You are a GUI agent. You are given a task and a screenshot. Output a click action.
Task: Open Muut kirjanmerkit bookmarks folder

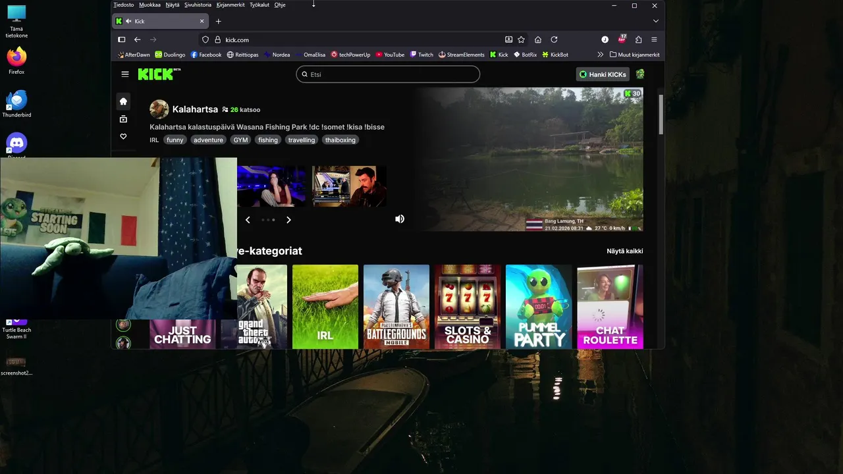(x=634, y=55)
